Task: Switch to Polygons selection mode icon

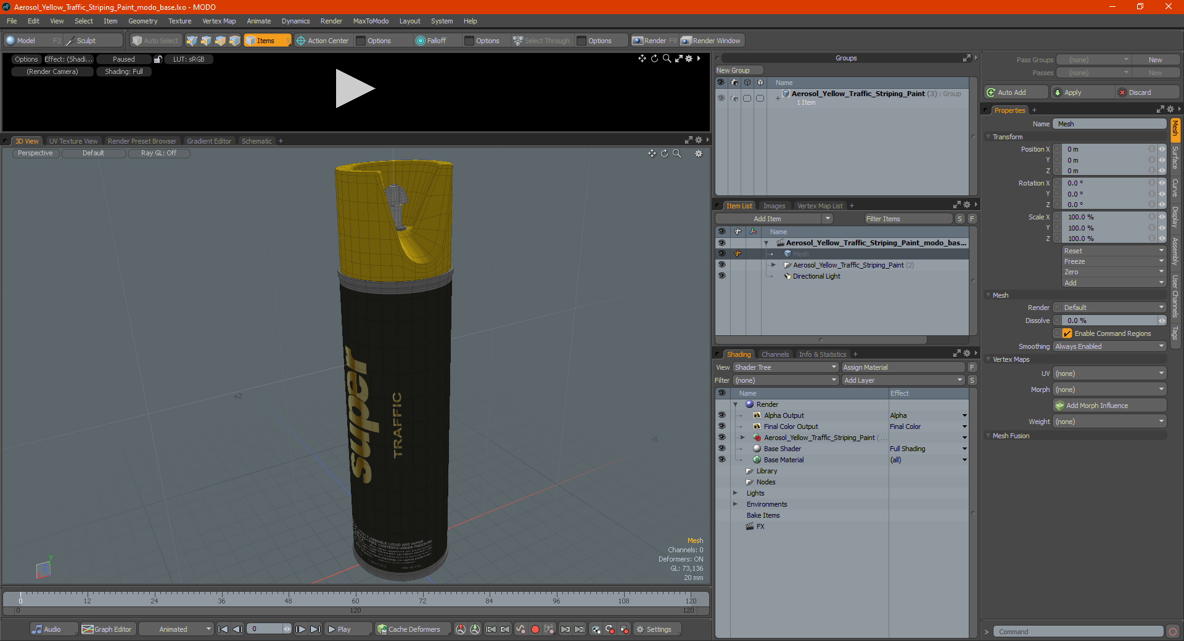Action: point(220,41)
